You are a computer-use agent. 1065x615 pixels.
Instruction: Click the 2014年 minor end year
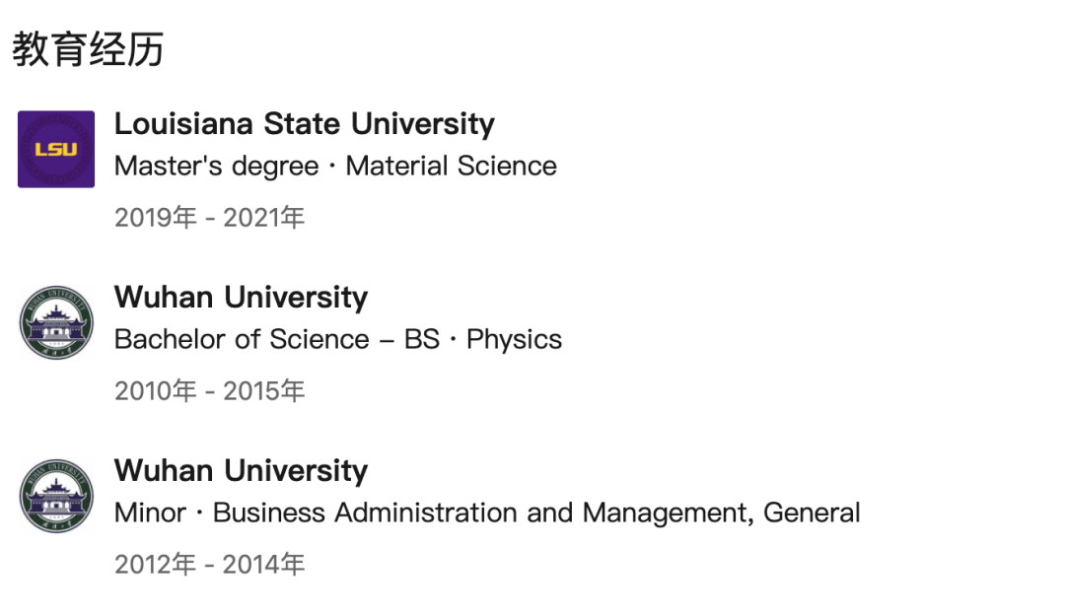pos(263,565)
